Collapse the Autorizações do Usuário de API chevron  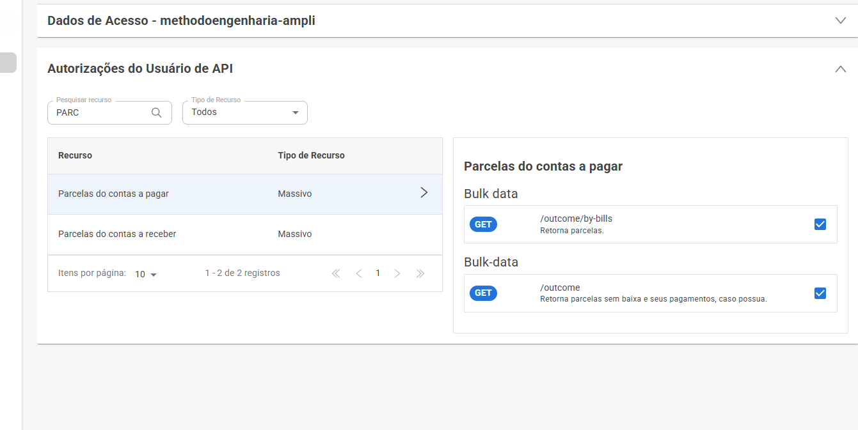[x=841, y=69]
